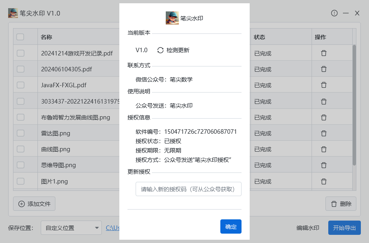
Task: Click the 授权方式 line in dialog
Action: (183, 160)
